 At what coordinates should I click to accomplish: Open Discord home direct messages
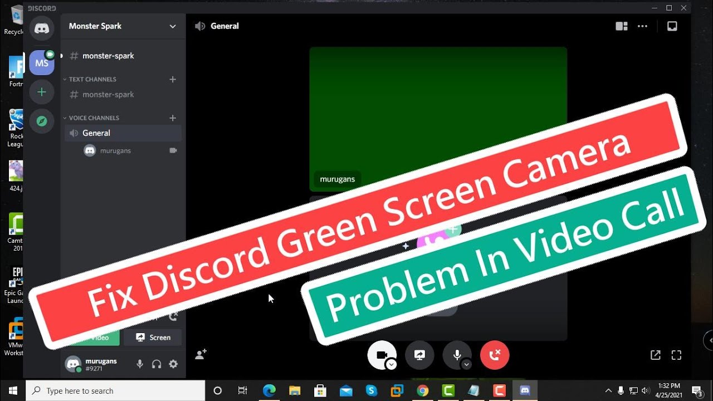pos(42,28)
